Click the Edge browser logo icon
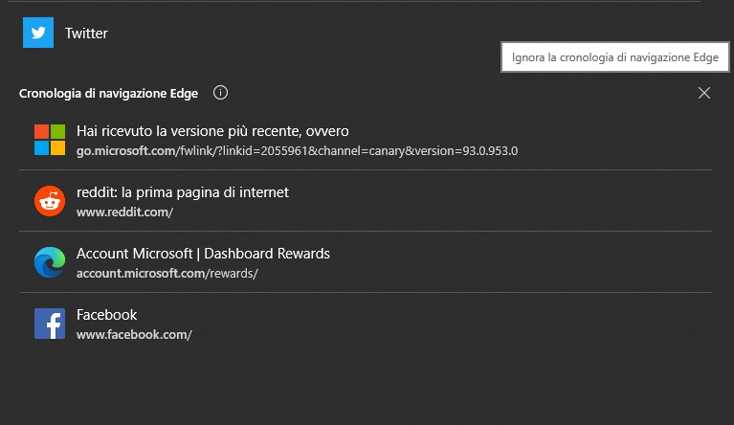The height and width of the screenshot is (425, 734). [50, 262]
